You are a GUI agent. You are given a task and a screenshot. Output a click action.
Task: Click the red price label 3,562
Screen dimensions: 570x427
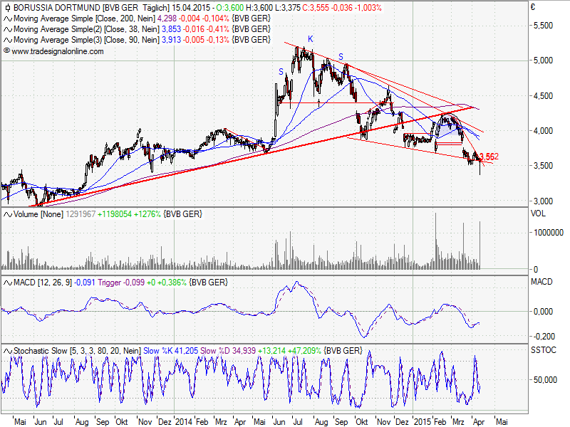pyautogui.click(x=489, y=157)
